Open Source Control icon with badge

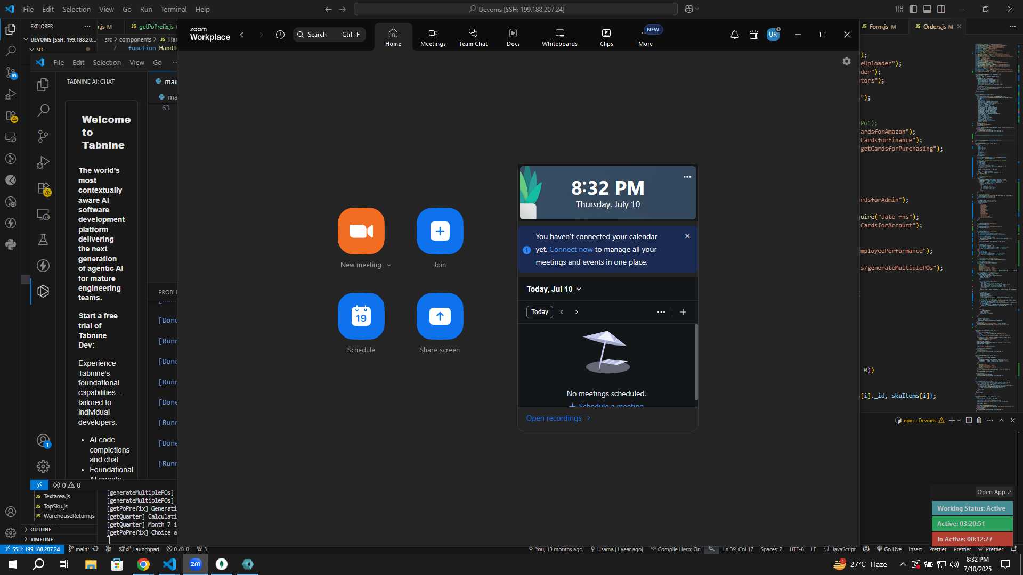(10, 72)
